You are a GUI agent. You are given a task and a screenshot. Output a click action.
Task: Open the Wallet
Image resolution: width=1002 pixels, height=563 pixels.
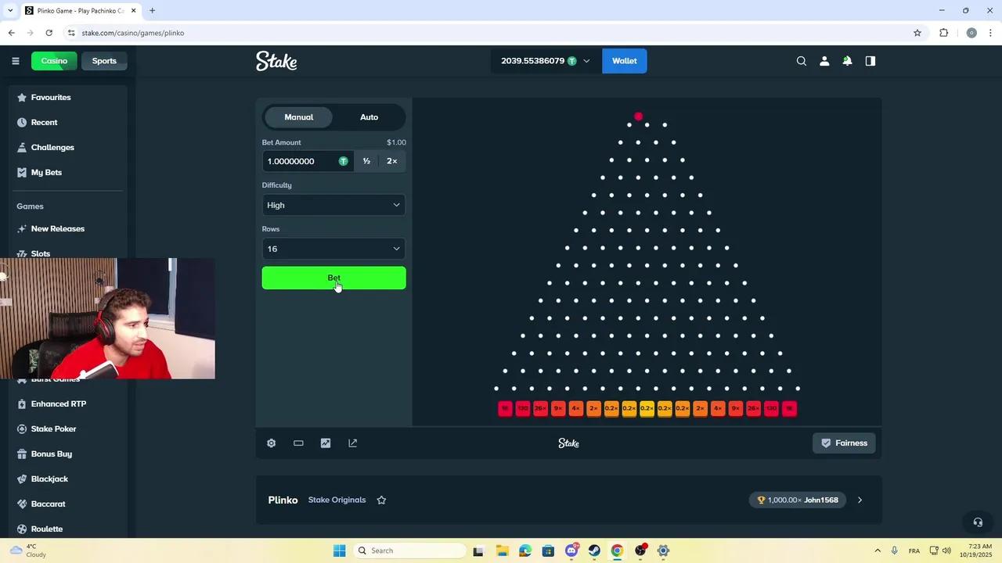click(x=625, y=61)
